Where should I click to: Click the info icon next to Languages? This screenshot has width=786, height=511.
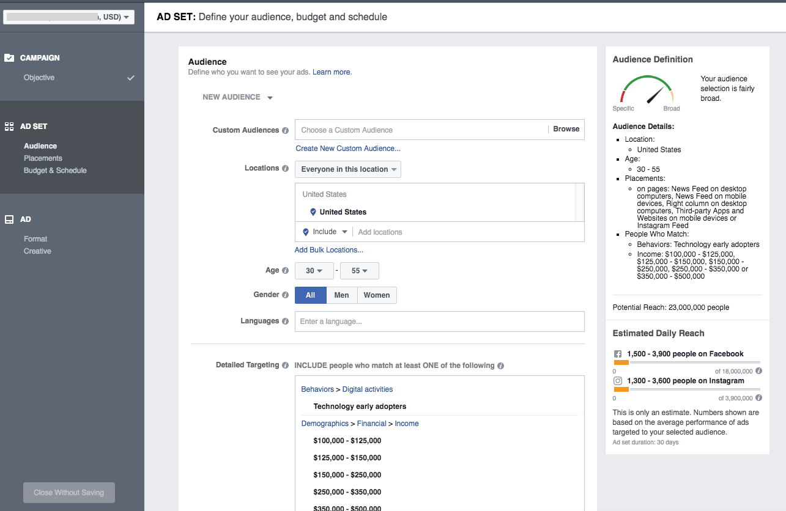tap(285, 322)
